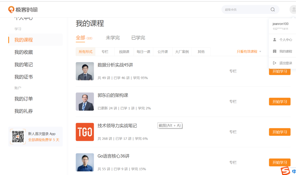296x175 pixels.
Task: Click the 我的课程 bookmark icon in dropdown
Action: click(x=275, y=51)
